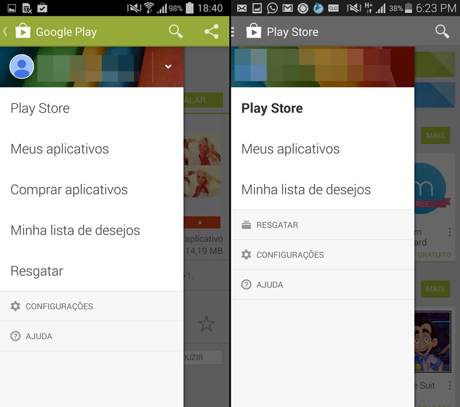The width and height of the screenshot is (460, 407).
Task: Open the blue circular app icon thumbnail
Action: 432,188
